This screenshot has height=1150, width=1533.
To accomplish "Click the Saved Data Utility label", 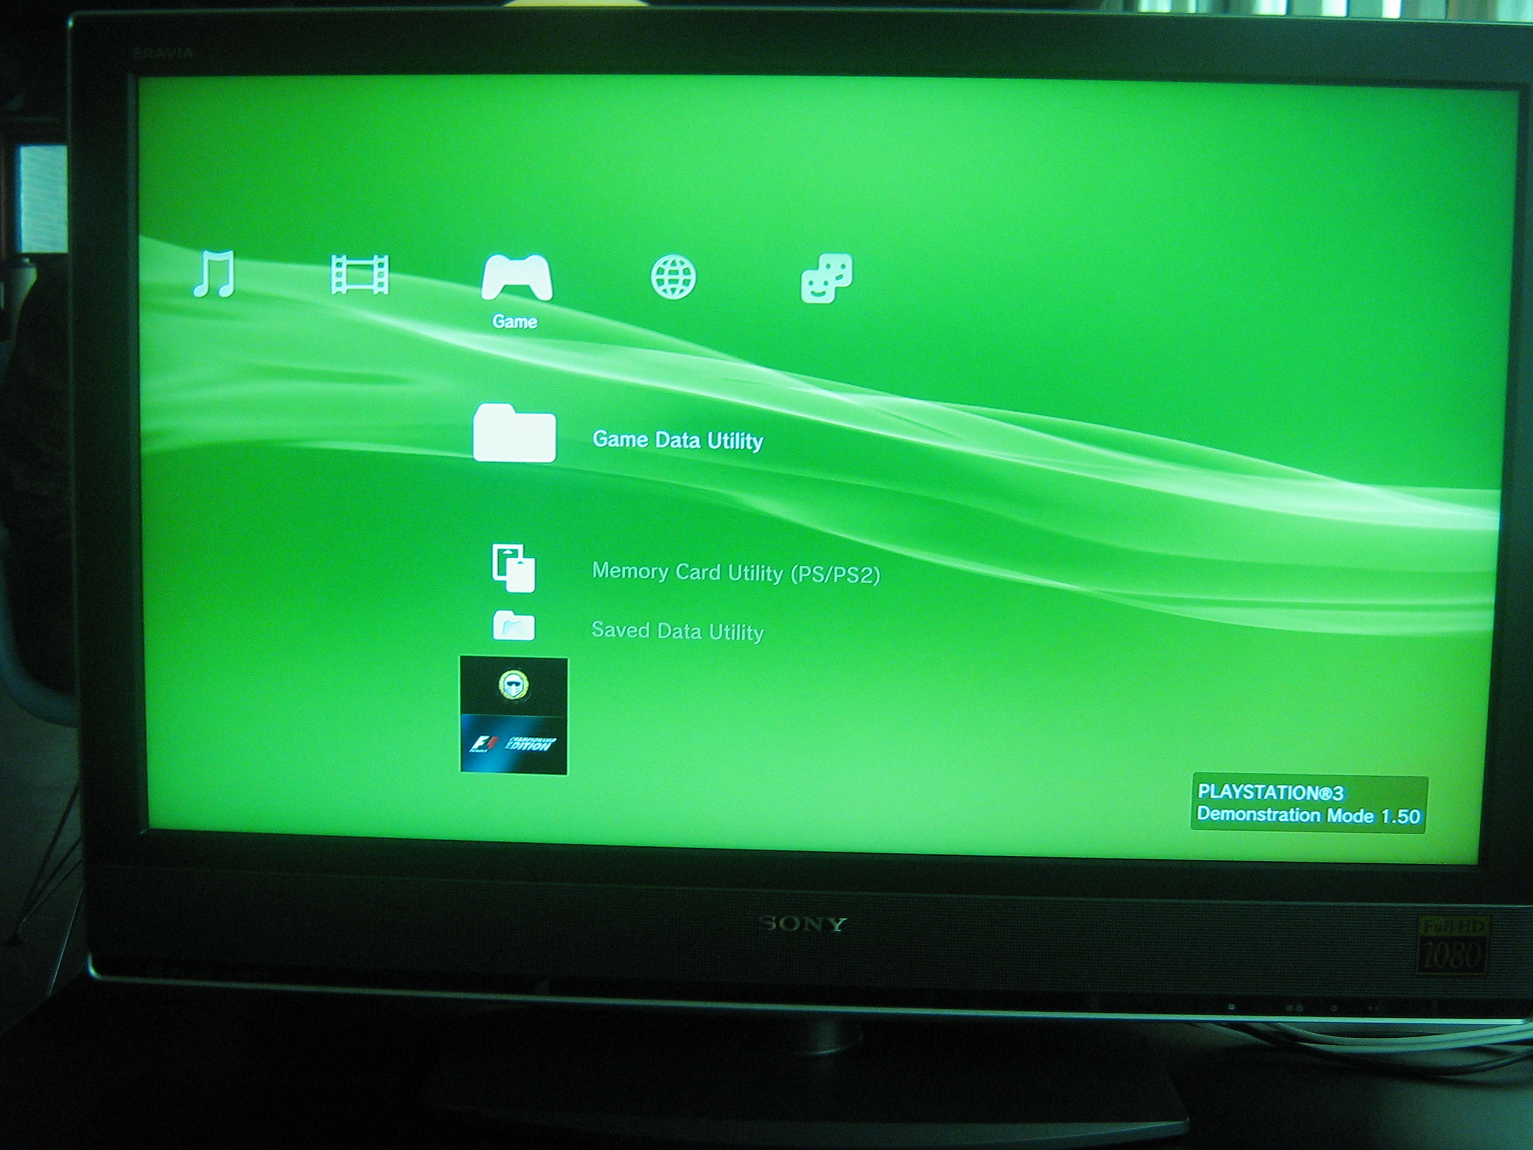I will tap(677, 632).
